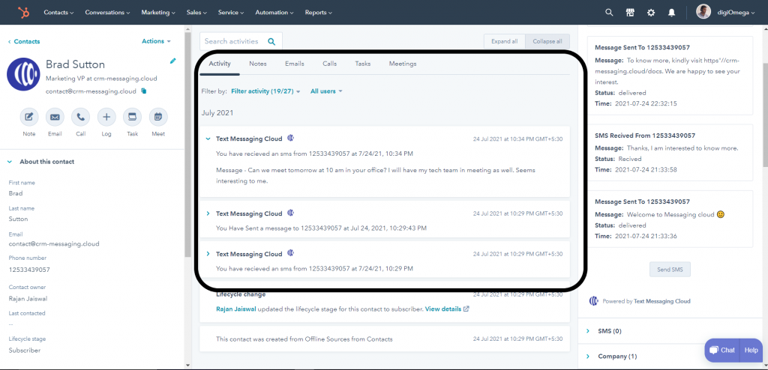Viewport: 768px width, 370px height.
Task: Click the chat bubble icon in Chat widget
Action: [x=714, y=350]
